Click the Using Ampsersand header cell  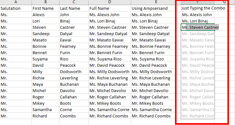click(x=156, y=8)
